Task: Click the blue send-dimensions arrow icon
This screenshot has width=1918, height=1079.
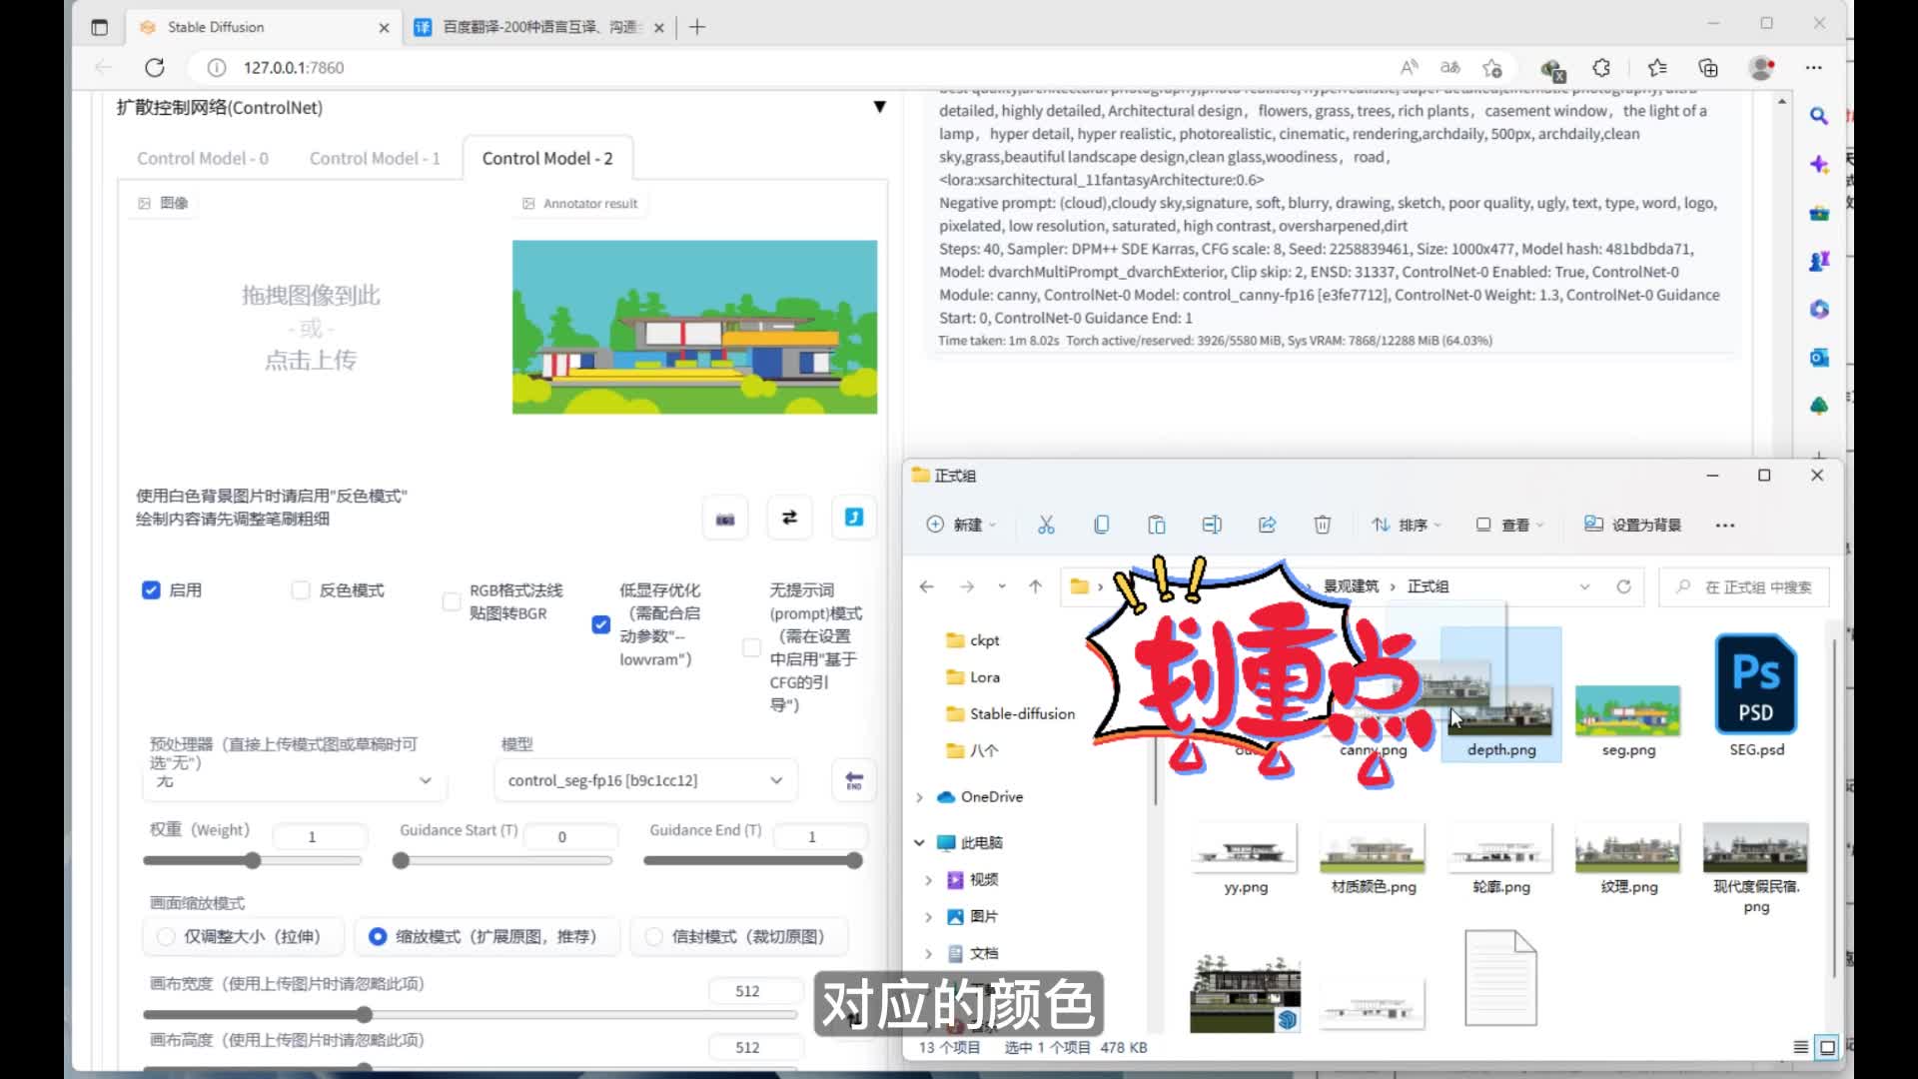Action: pyautogui.click(x=854, y=518)
